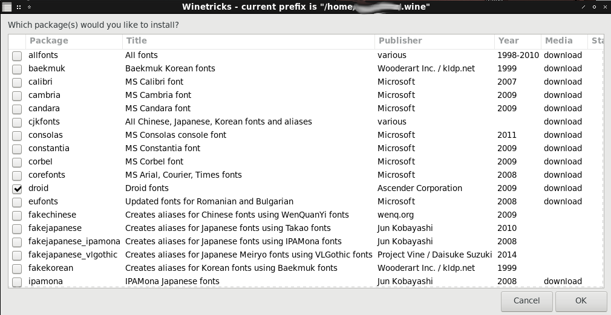Screen dimensions: 611x315
Task: Tick the eufonts checkbox
Action: point(17,202)
